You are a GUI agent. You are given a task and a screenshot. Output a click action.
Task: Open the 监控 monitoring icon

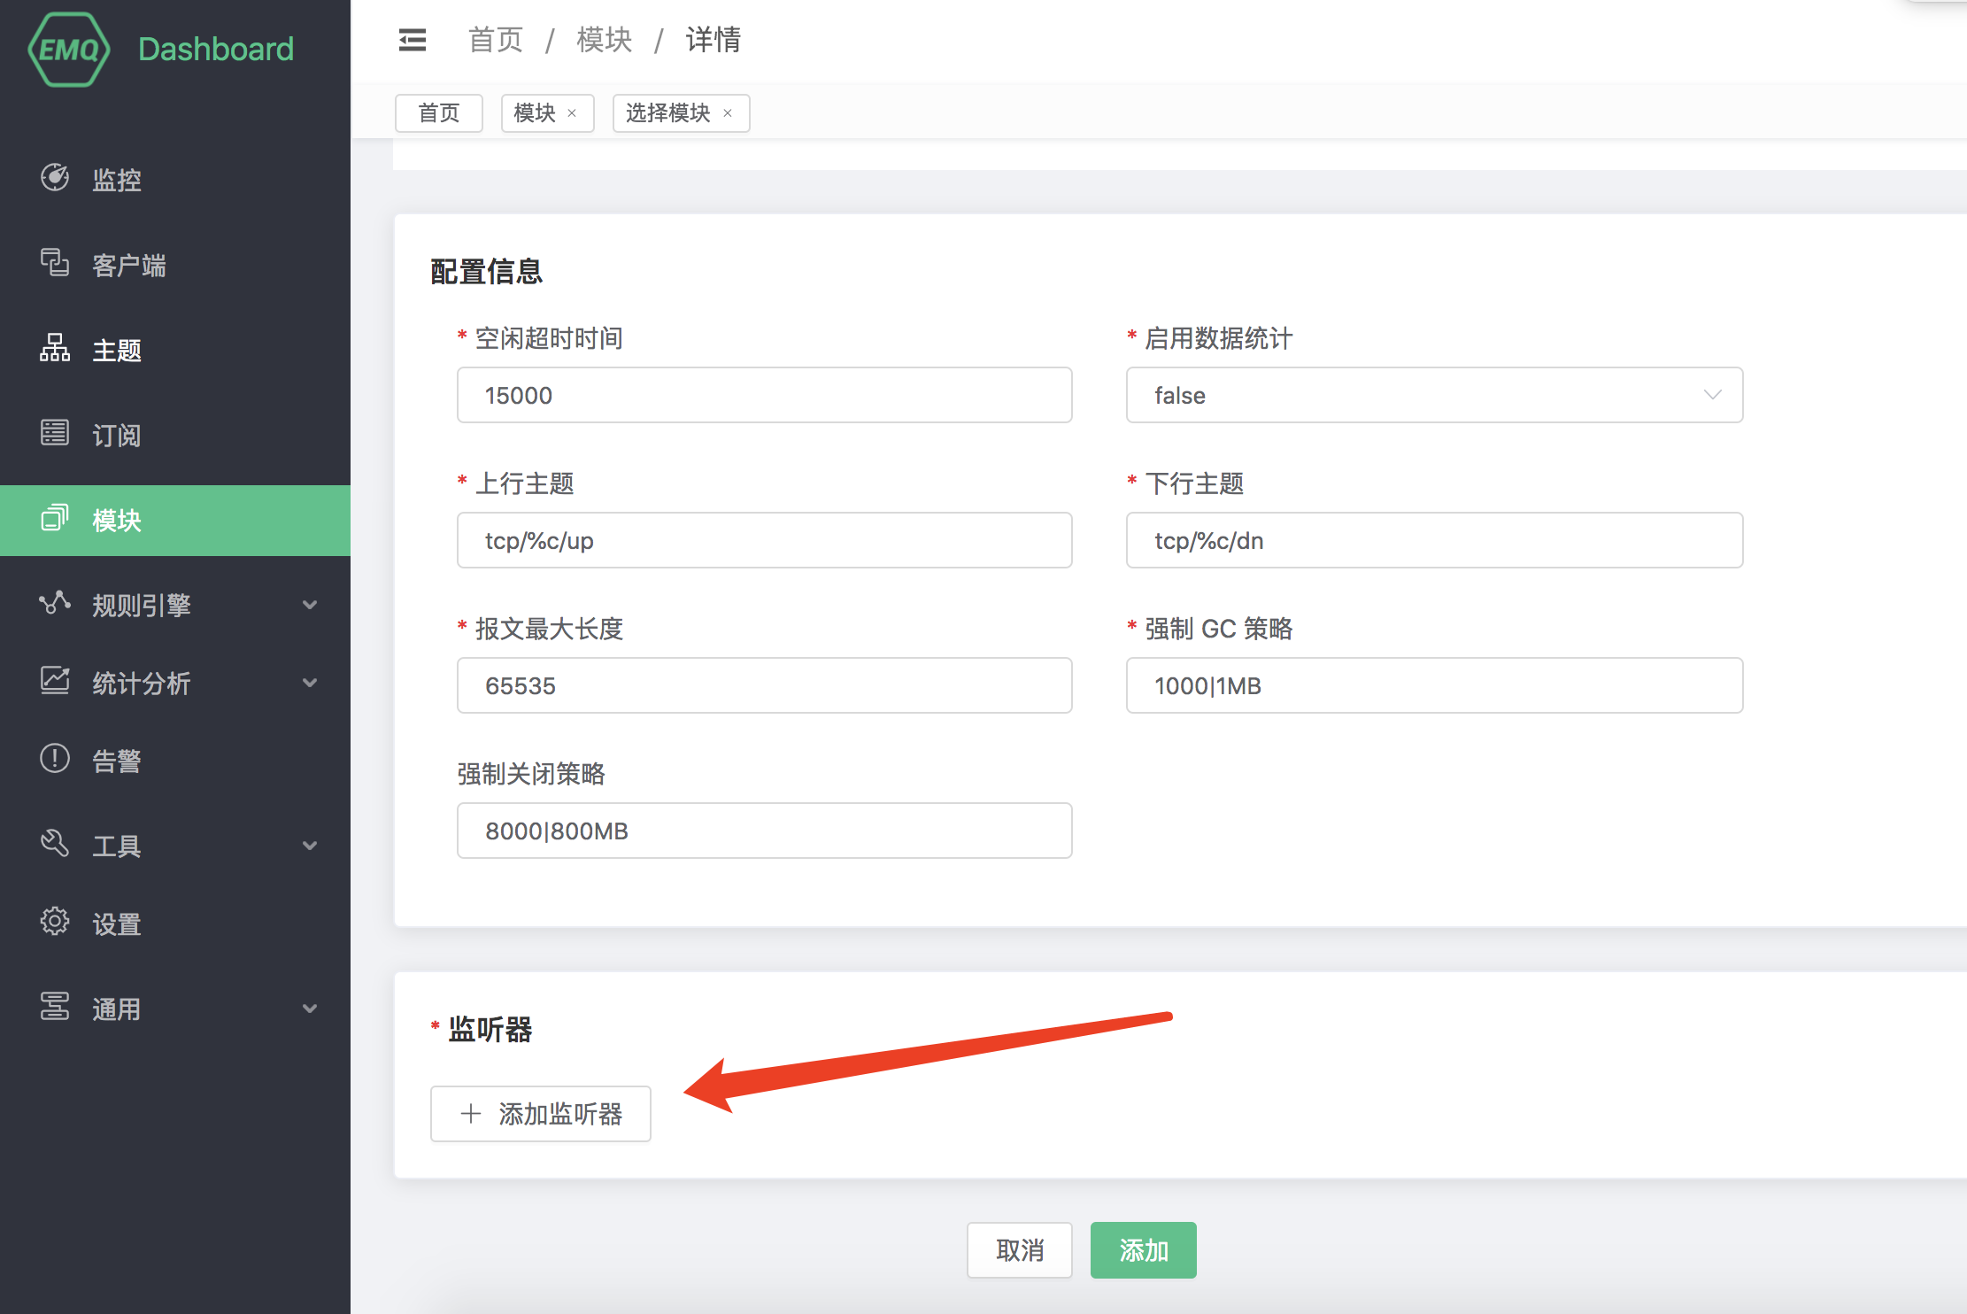coord(55,178)
